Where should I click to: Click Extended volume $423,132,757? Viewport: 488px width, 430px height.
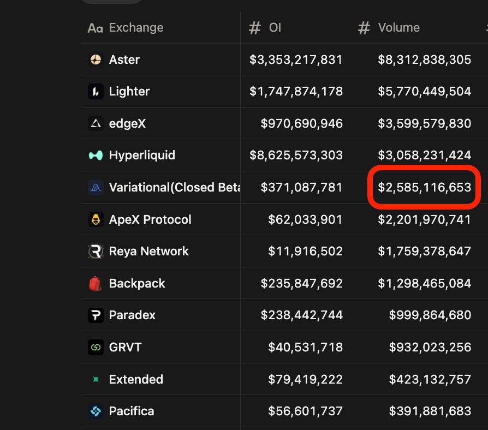coord(430,379)
